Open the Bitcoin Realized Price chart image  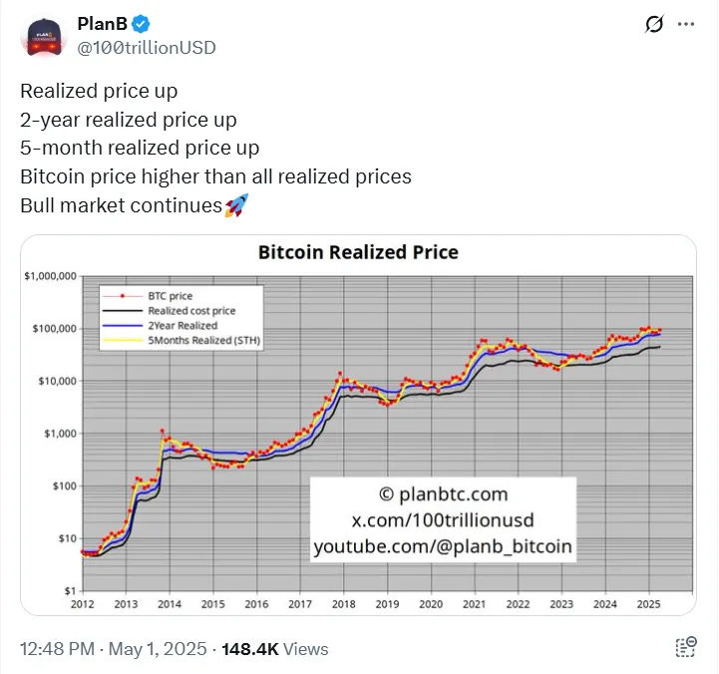(x=359, y=425)
